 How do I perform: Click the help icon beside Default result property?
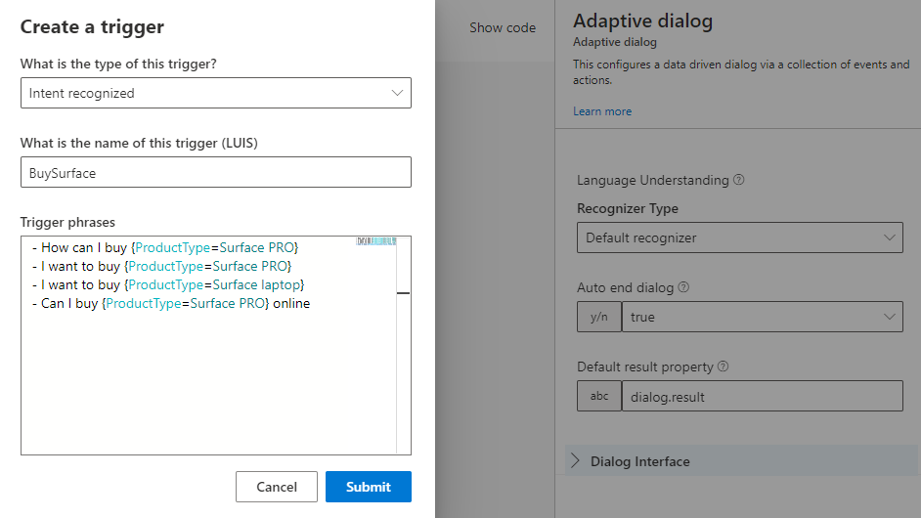[723, 367]
